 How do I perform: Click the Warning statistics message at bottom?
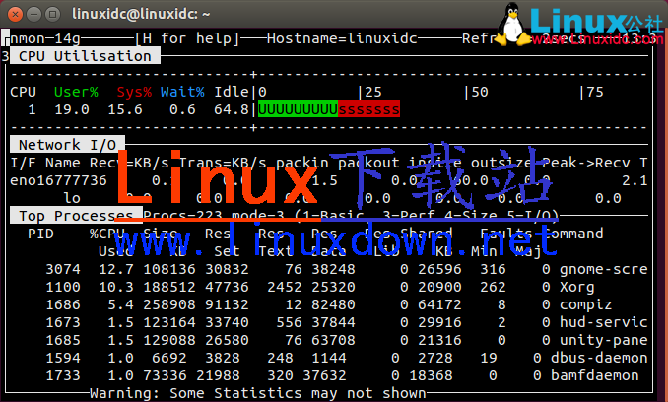[x=258, y=393]
